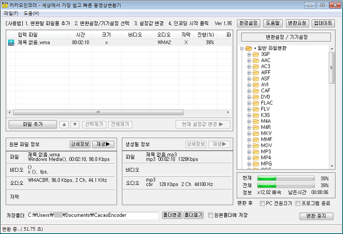Click the 저장폴더 path field

93,215
